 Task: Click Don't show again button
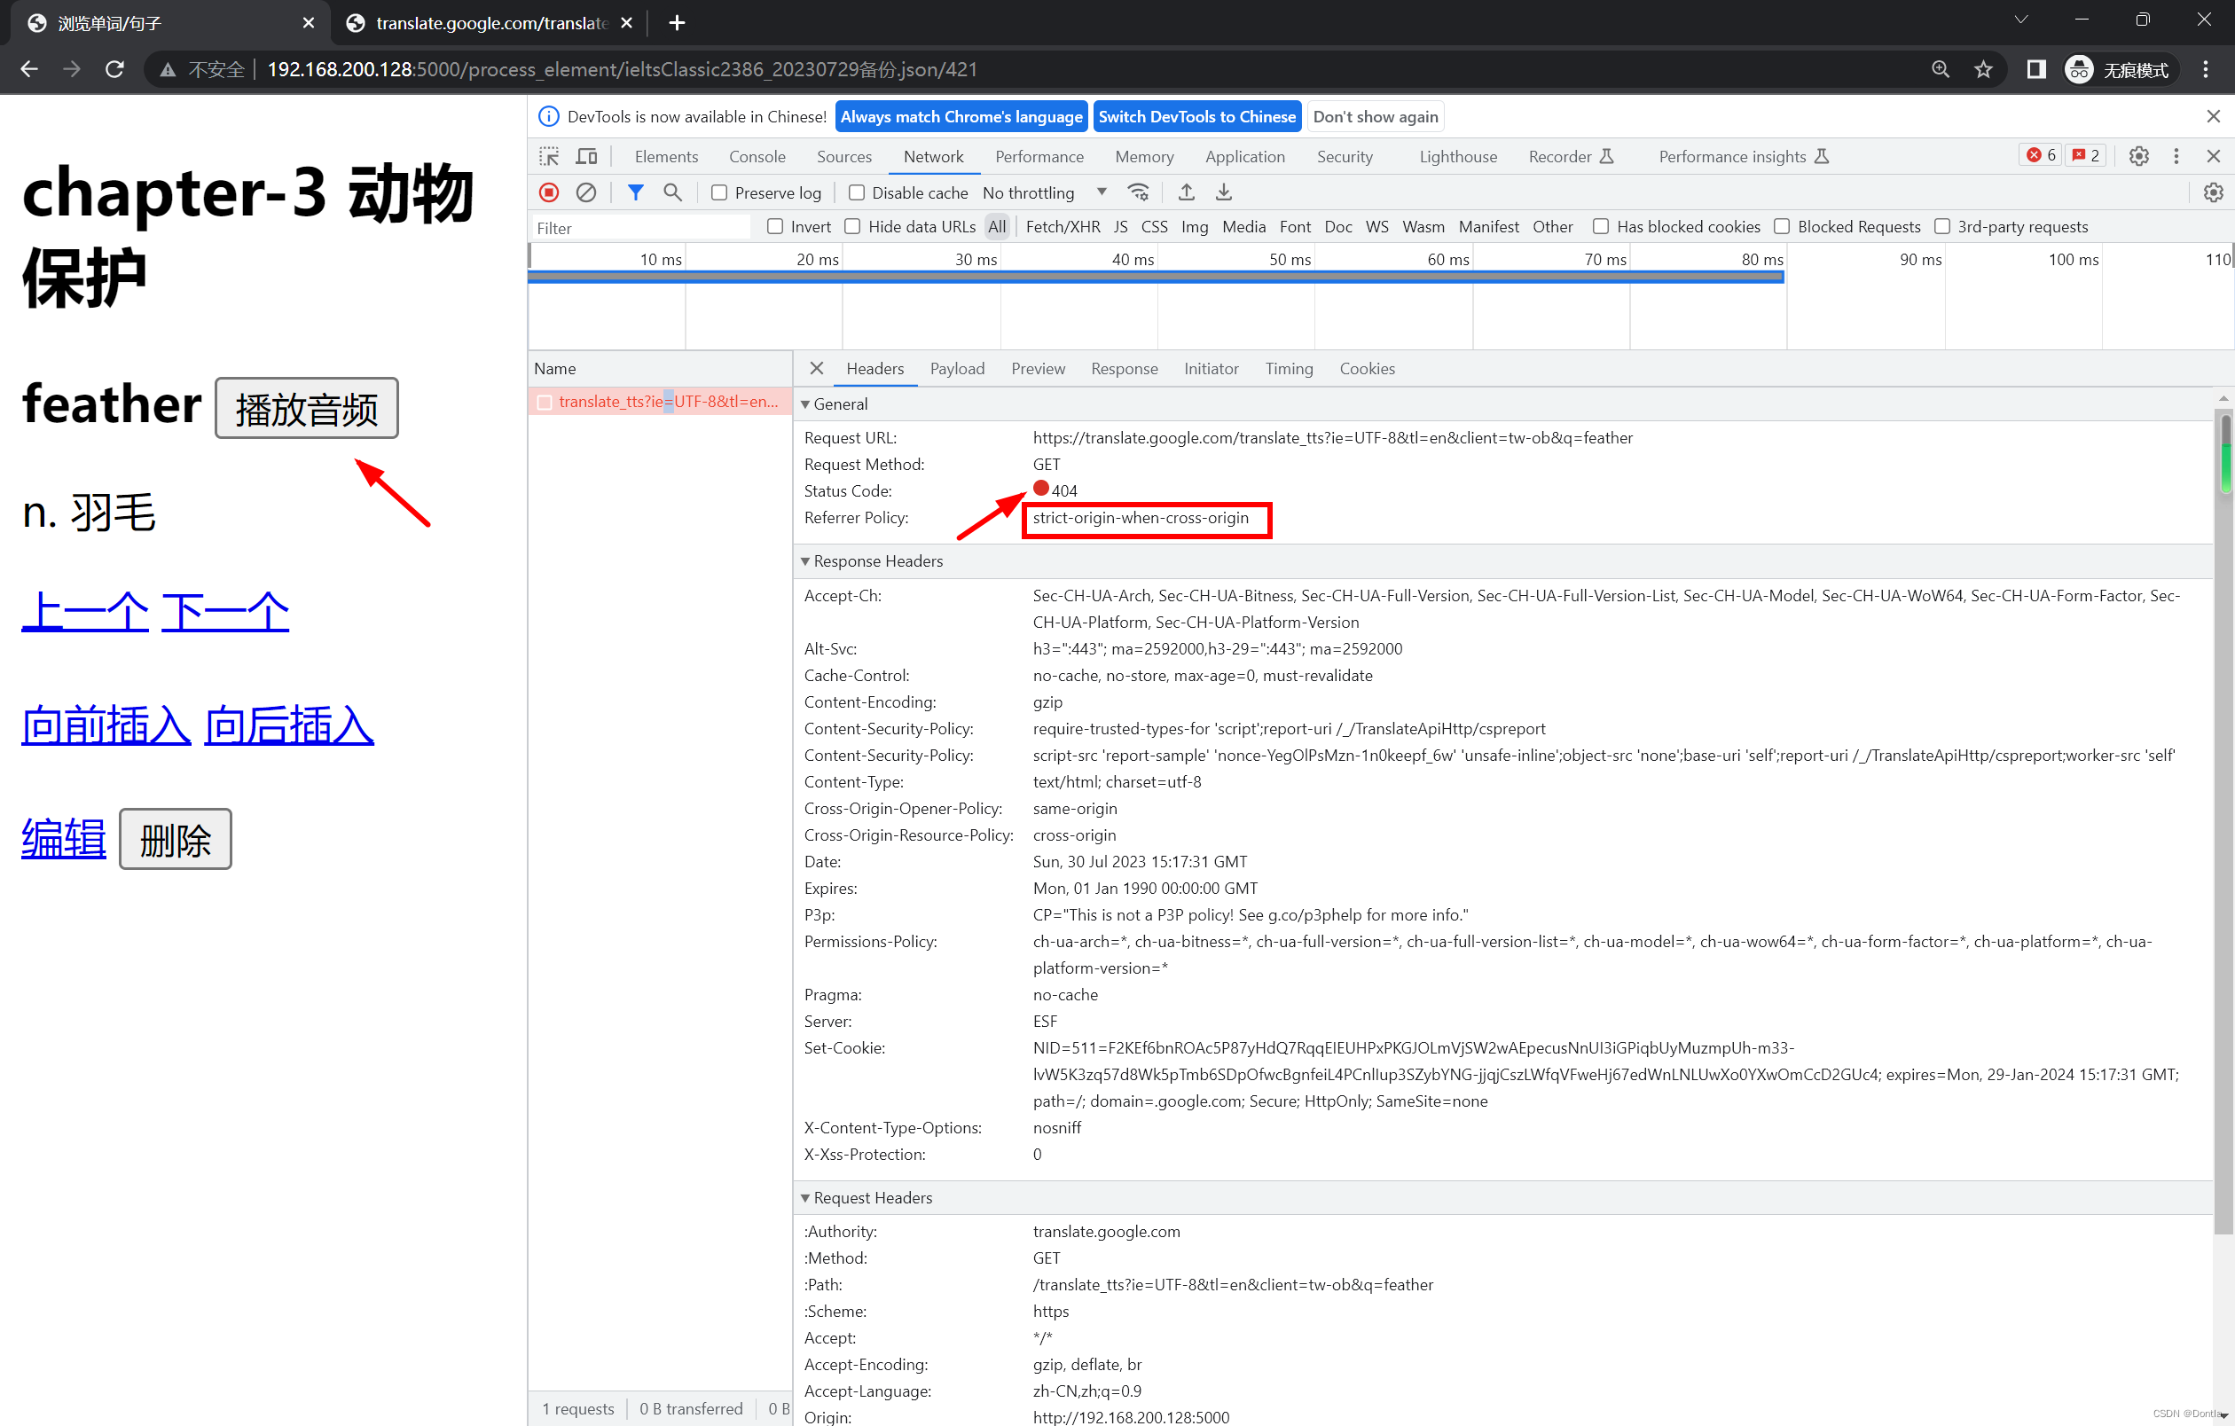(1376, 117)
